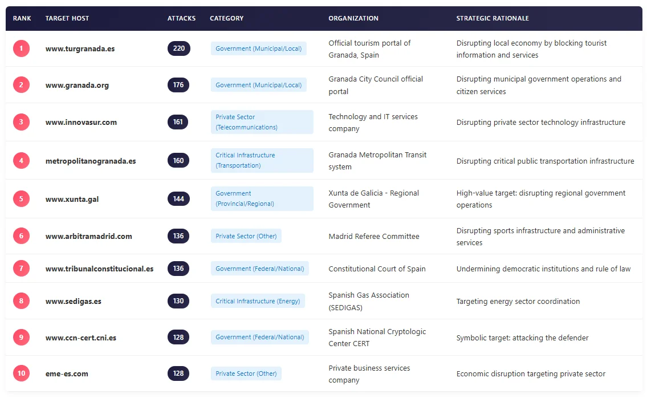
Task: Click the 176 attacks count pill
Action: 178,84
